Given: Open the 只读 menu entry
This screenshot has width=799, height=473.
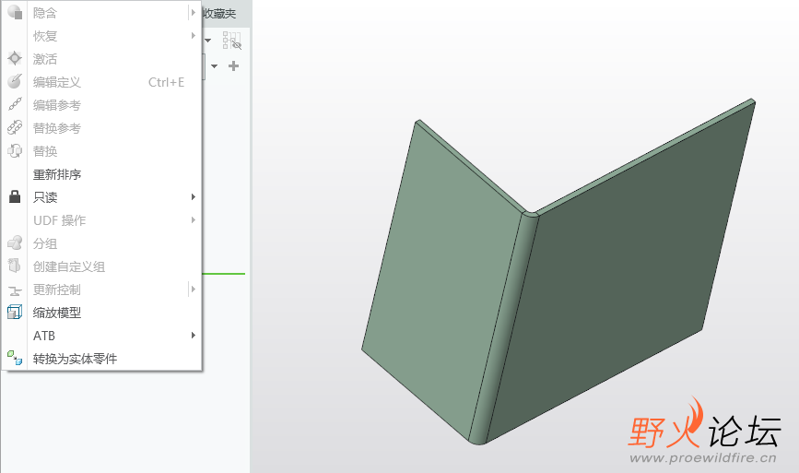Looking at the screenshot, I should [102, 197].
